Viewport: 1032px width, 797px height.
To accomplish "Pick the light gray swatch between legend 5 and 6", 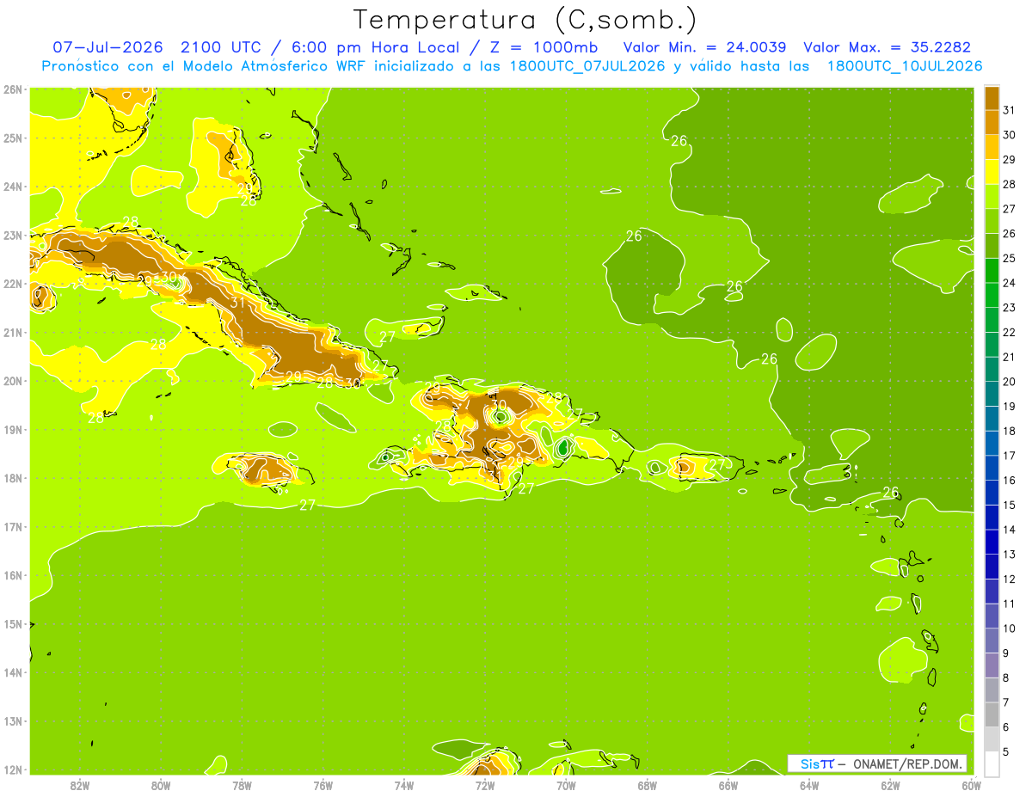I will click(x=992, y=739).
